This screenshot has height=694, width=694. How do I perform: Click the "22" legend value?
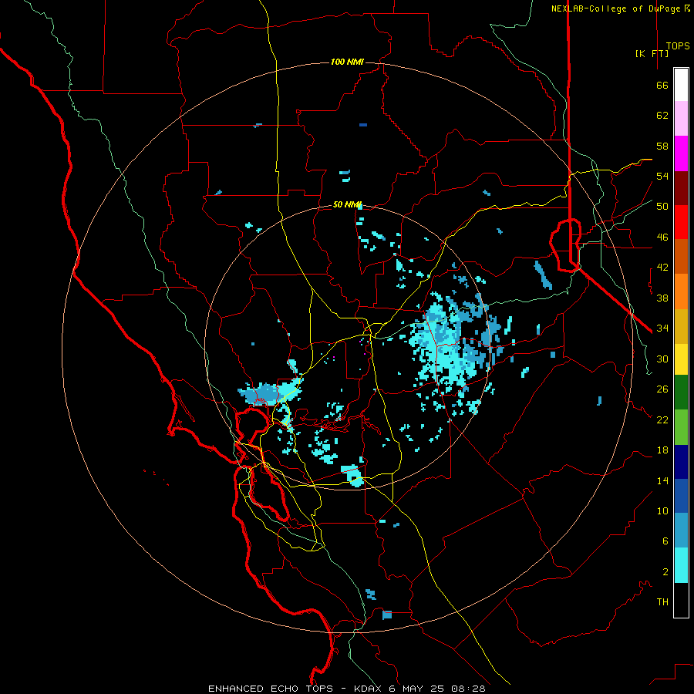point(662,419)
